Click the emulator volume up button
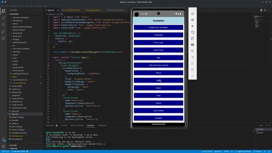 [193, 20]
